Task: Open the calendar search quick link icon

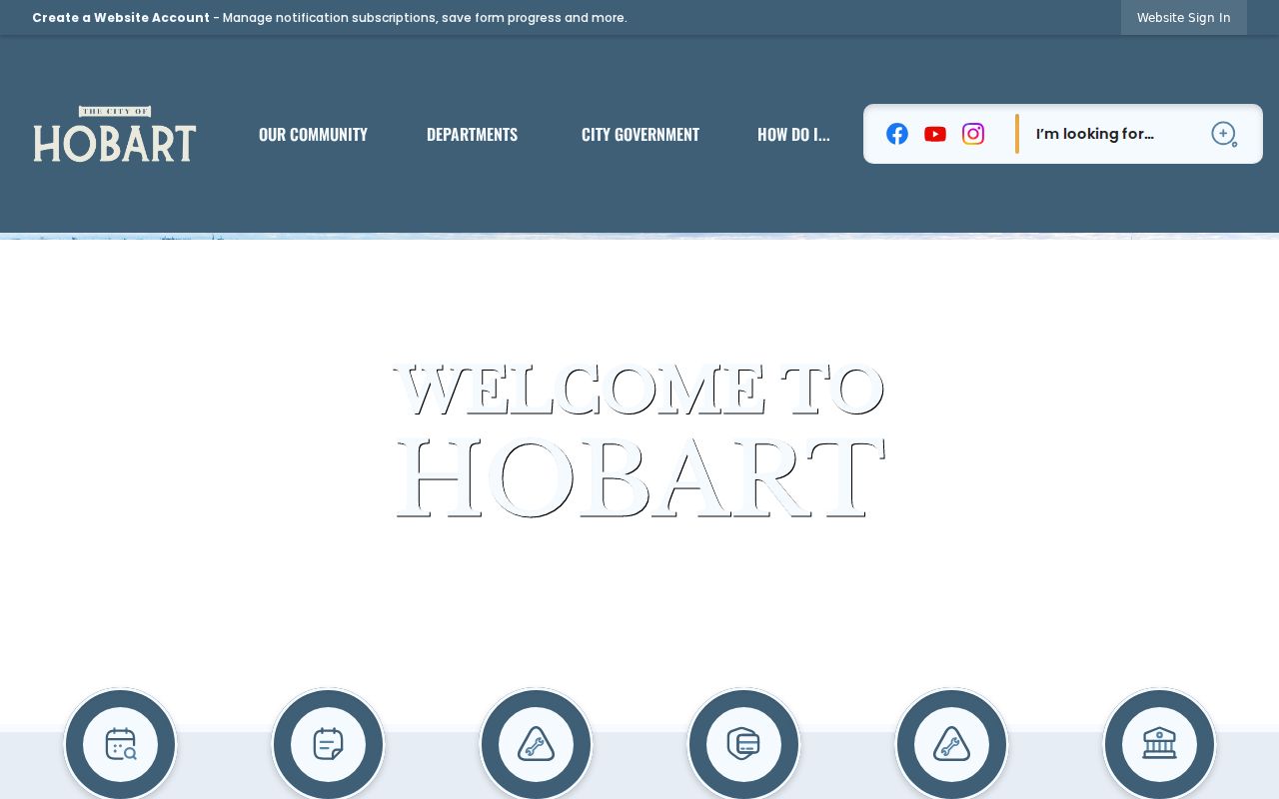Action: click(x=121, y=744)
